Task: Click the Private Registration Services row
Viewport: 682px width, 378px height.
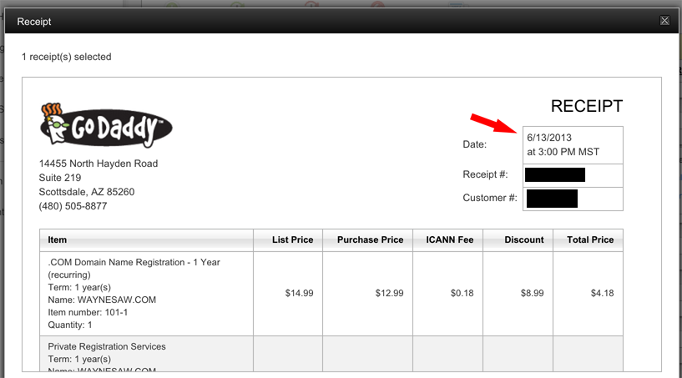Action: pyautogui.click(x=331, y=353)
